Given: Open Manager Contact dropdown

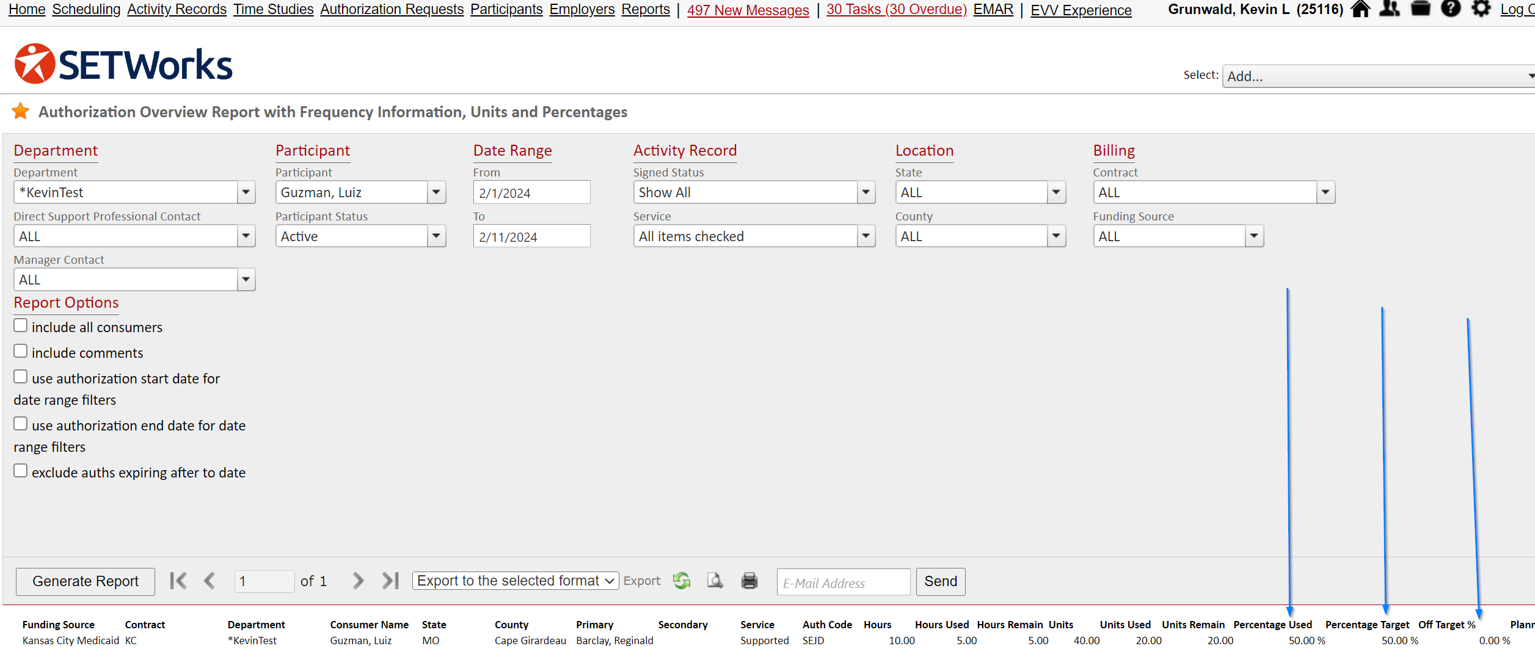Looking at the screenshot, I should click(x=134, y=280).
